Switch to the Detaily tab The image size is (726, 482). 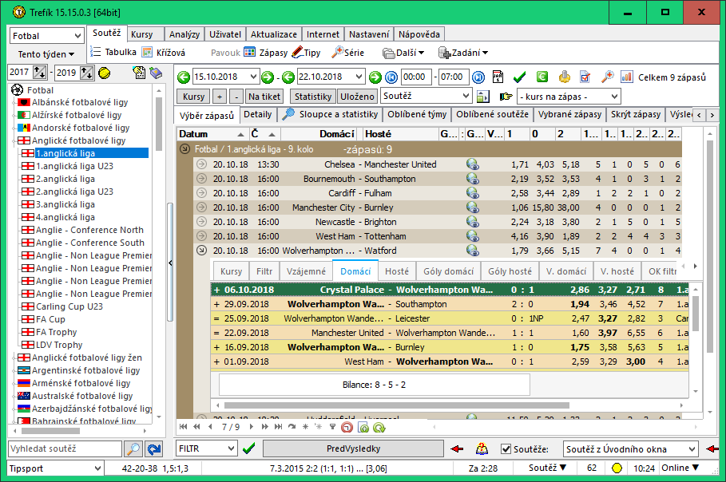pyautogui.click(x=258, y=114)
